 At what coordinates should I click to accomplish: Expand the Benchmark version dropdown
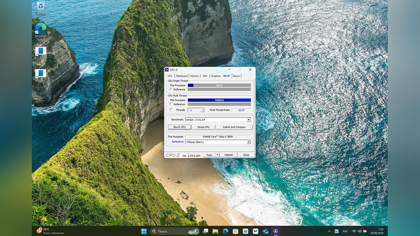point(248,120)
